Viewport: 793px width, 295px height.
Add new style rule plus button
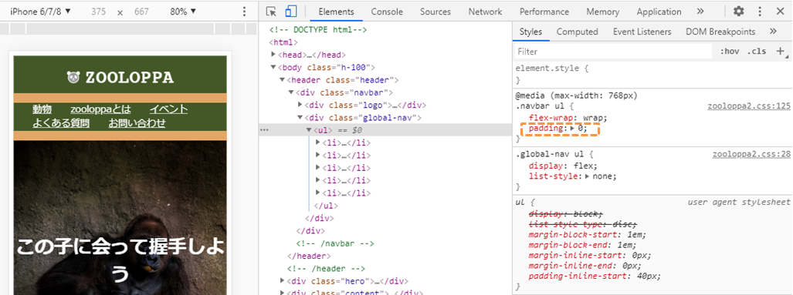pyautogui.click(x=781, y=51)
